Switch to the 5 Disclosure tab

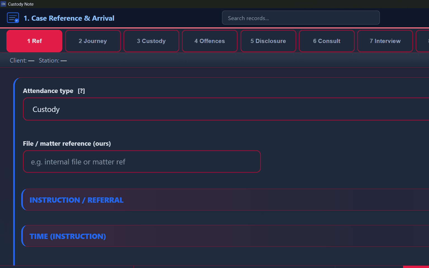coord(268,41)
